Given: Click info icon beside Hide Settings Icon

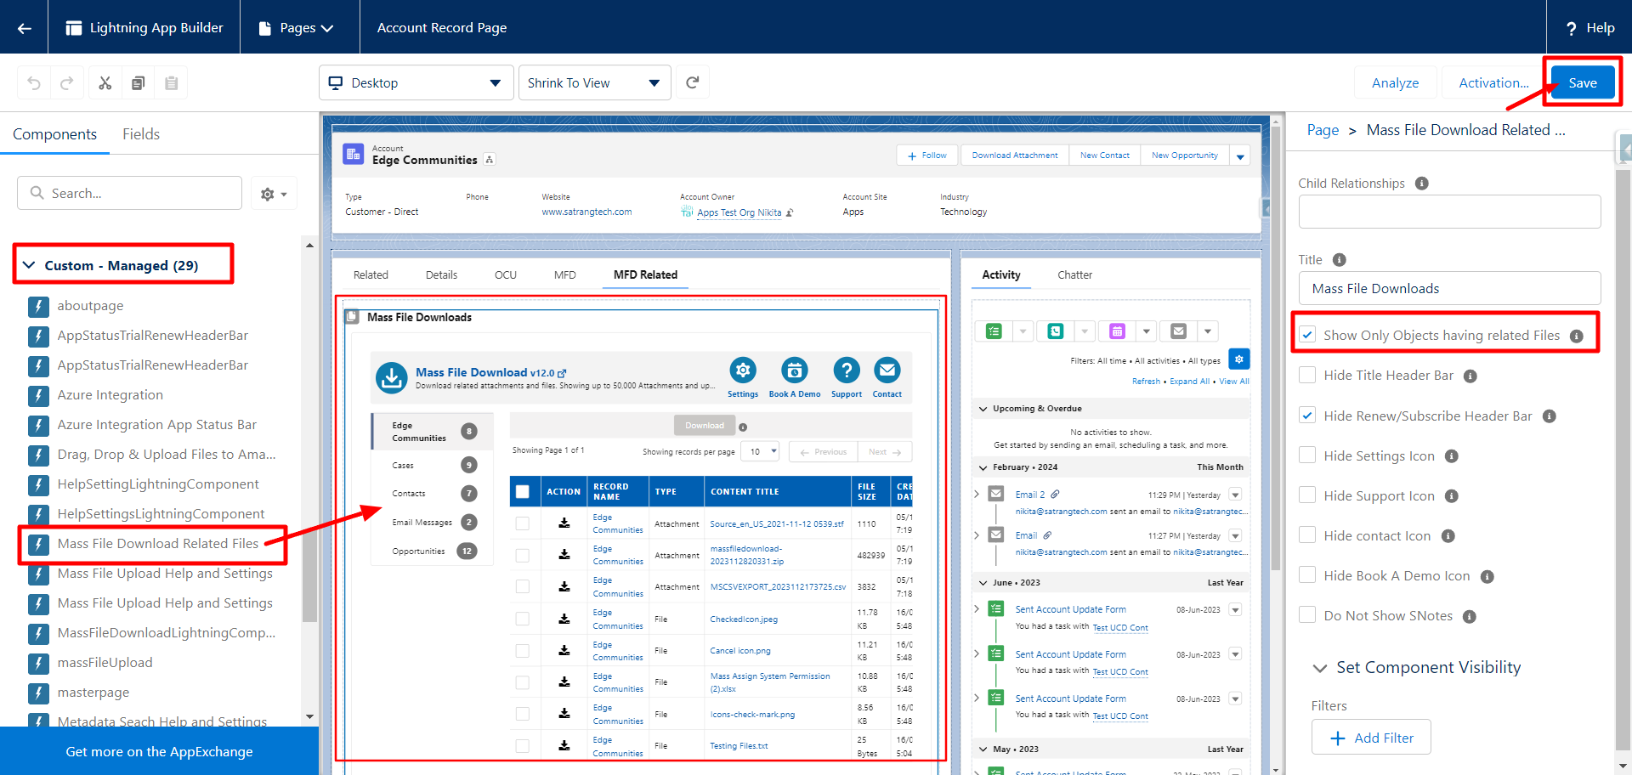Looking at the screenshot, I should [x=1452, y=456].
